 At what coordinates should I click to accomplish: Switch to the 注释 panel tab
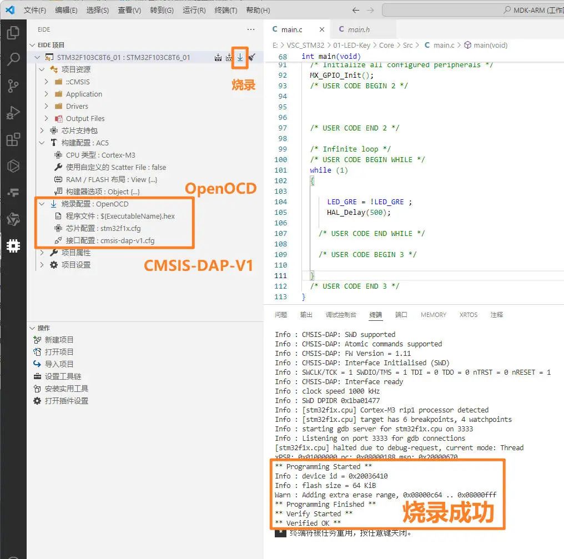(497, 315)
